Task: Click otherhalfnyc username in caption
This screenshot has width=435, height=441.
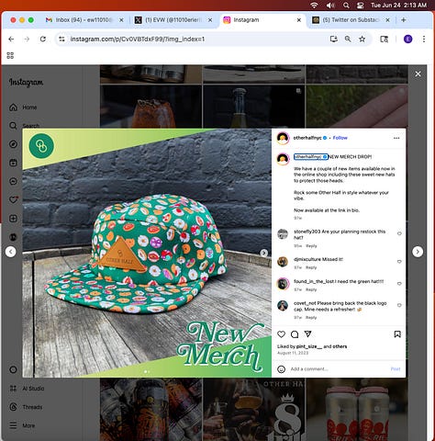Action: tap(308, 157)
